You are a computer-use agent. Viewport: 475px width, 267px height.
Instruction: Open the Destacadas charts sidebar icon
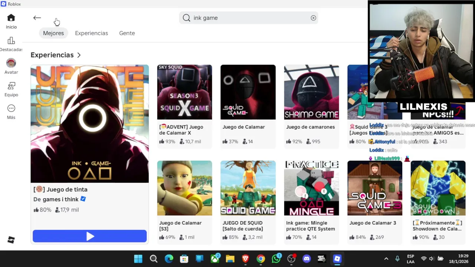pyautogui.click(x=11, y=41)
